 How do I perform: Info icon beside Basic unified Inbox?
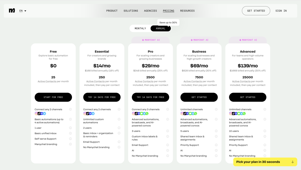click(x=71, y=133)
